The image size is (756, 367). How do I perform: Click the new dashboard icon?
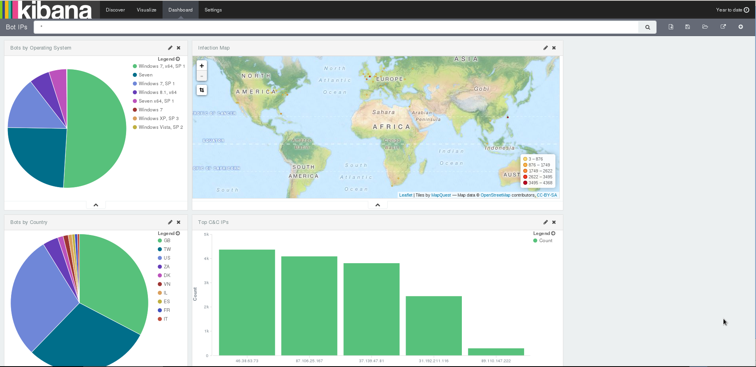pyautogui.click(x=671, y=27)
